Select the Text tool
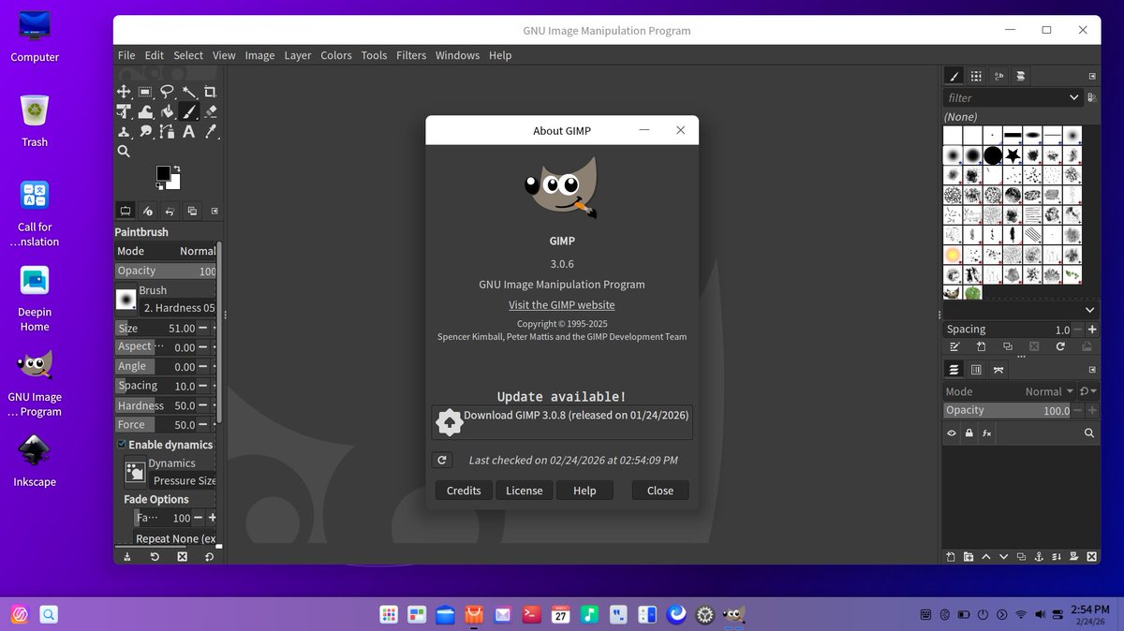 coord(188,131)
